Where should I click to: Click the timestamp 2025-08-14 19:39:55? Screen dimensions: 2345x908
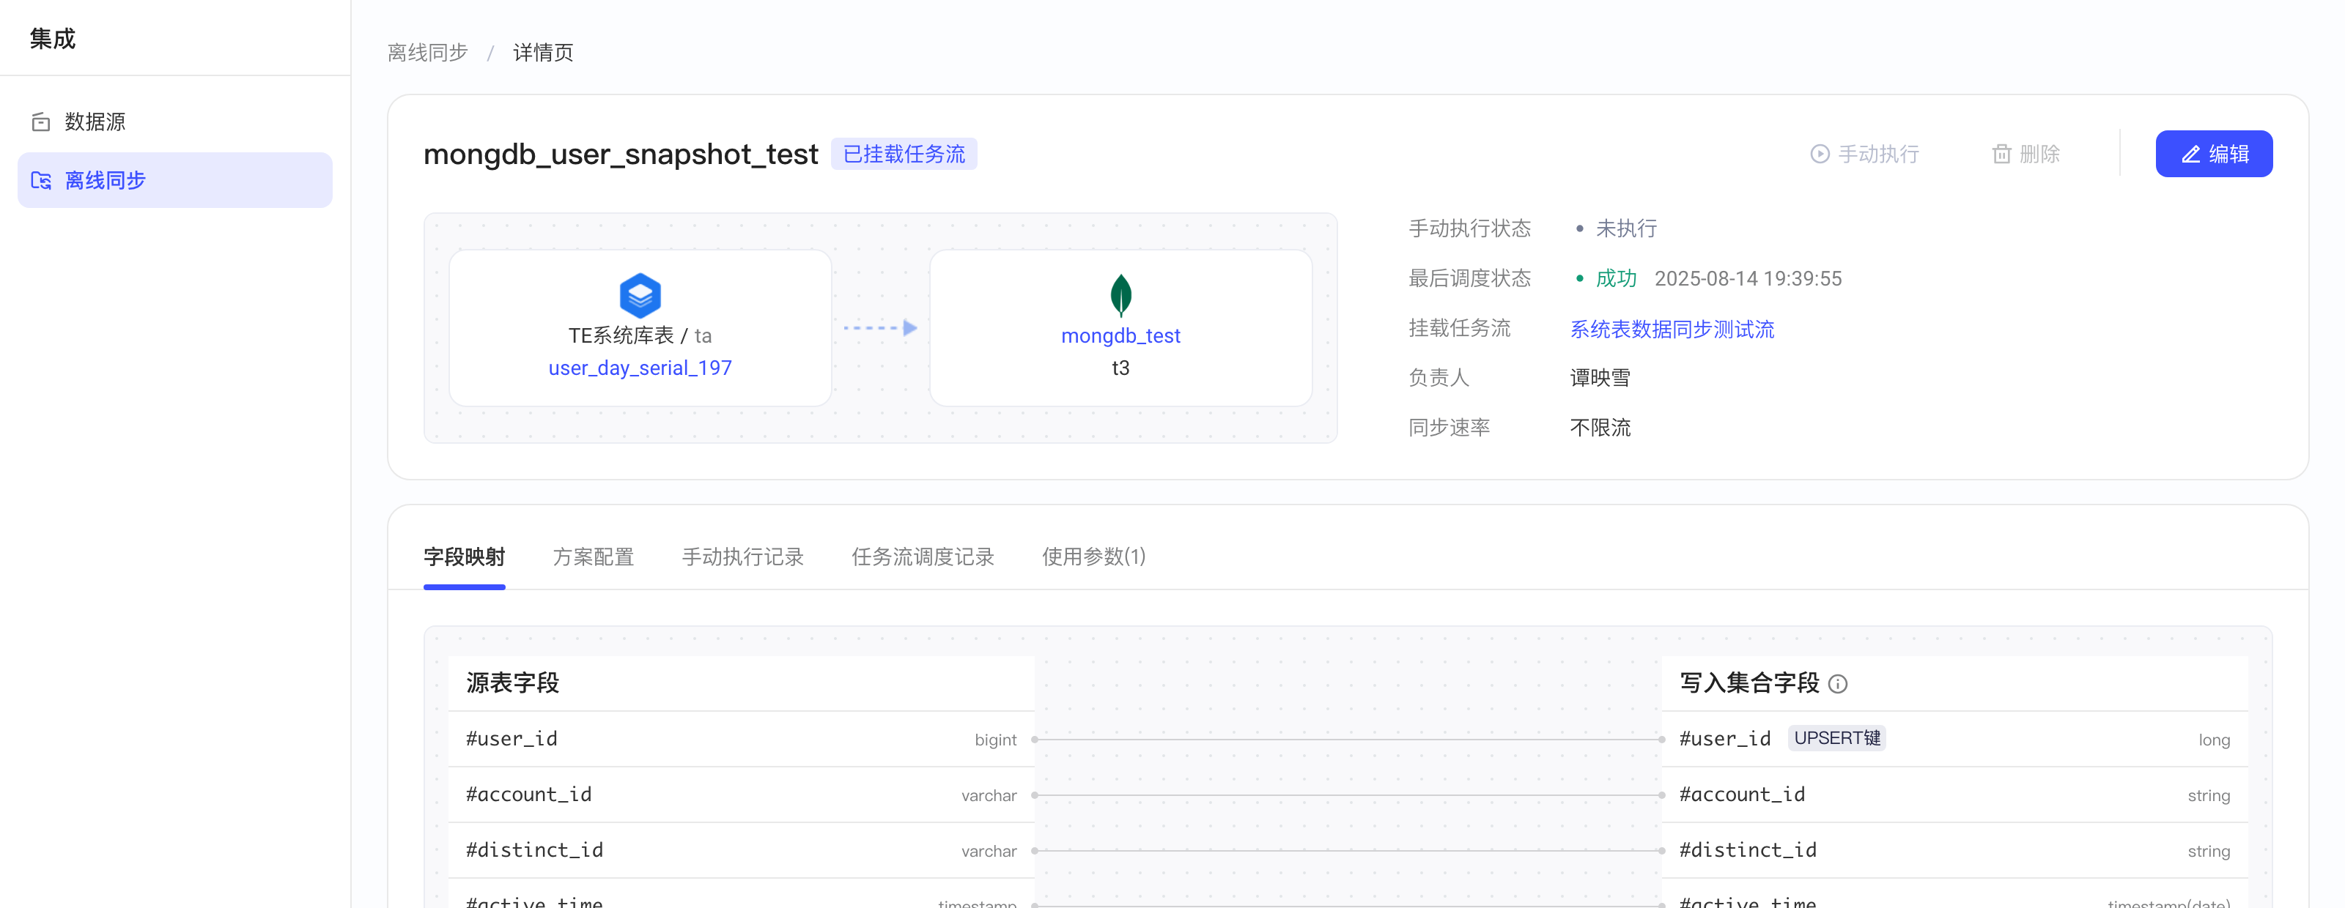(x=1748, y=278)
